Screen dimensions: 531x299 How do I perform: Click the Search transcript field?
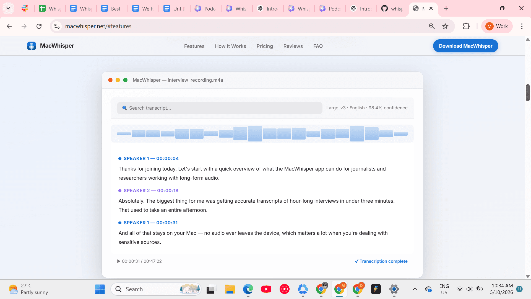(220, 108)
